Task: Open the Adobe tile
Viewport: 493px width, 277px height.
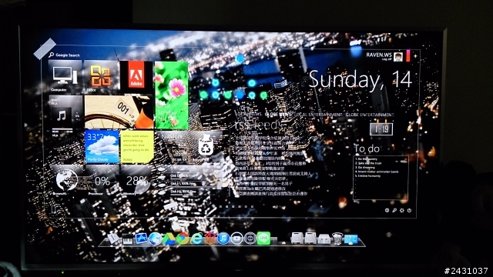Action: (136, 77)
